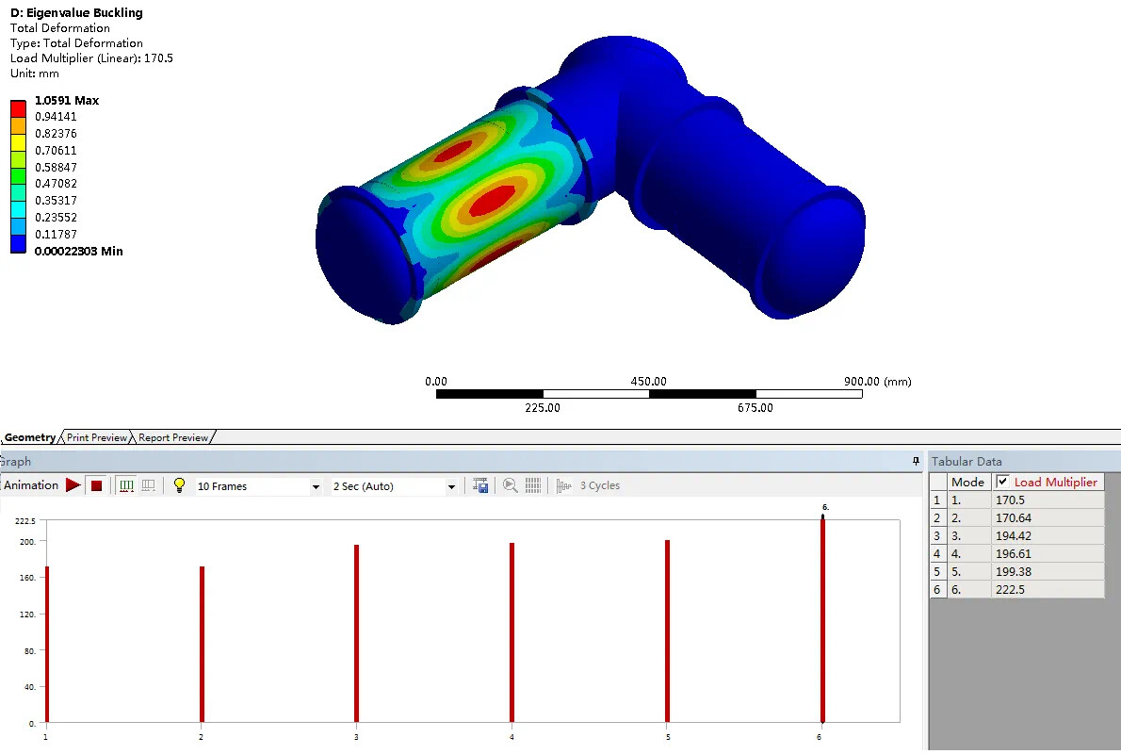Click the zoom magnifier icon in animation toolbar
The height and width of the screenshot is (754, 1121).
point(510,485)
